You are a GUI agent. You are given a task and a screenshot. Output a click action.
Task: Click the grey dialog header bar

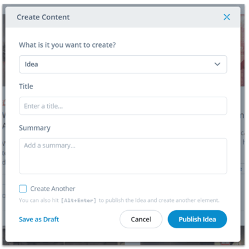pyautogui.click(x=123, y=17)
